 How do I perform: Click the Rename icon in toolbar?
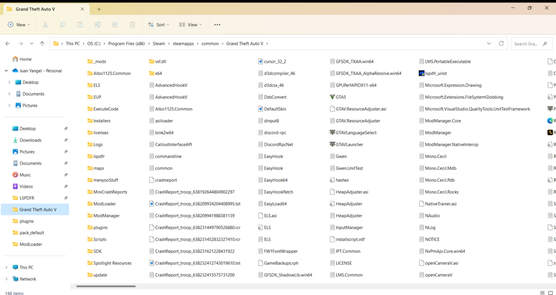pos(97,25)
